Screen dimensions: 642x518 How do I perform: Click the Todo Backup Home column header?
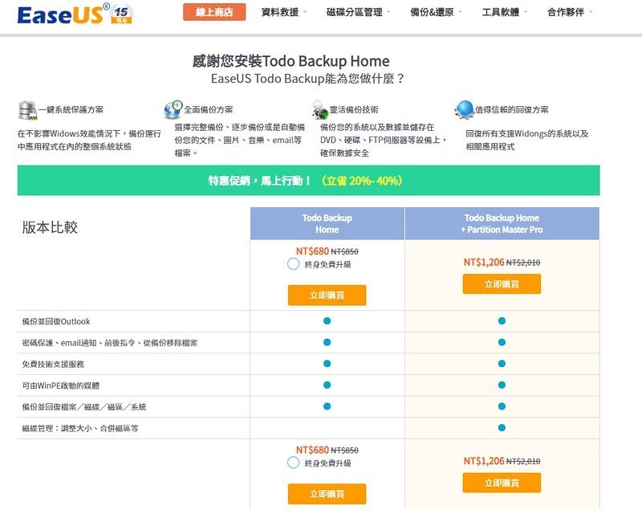coord(327,223)
